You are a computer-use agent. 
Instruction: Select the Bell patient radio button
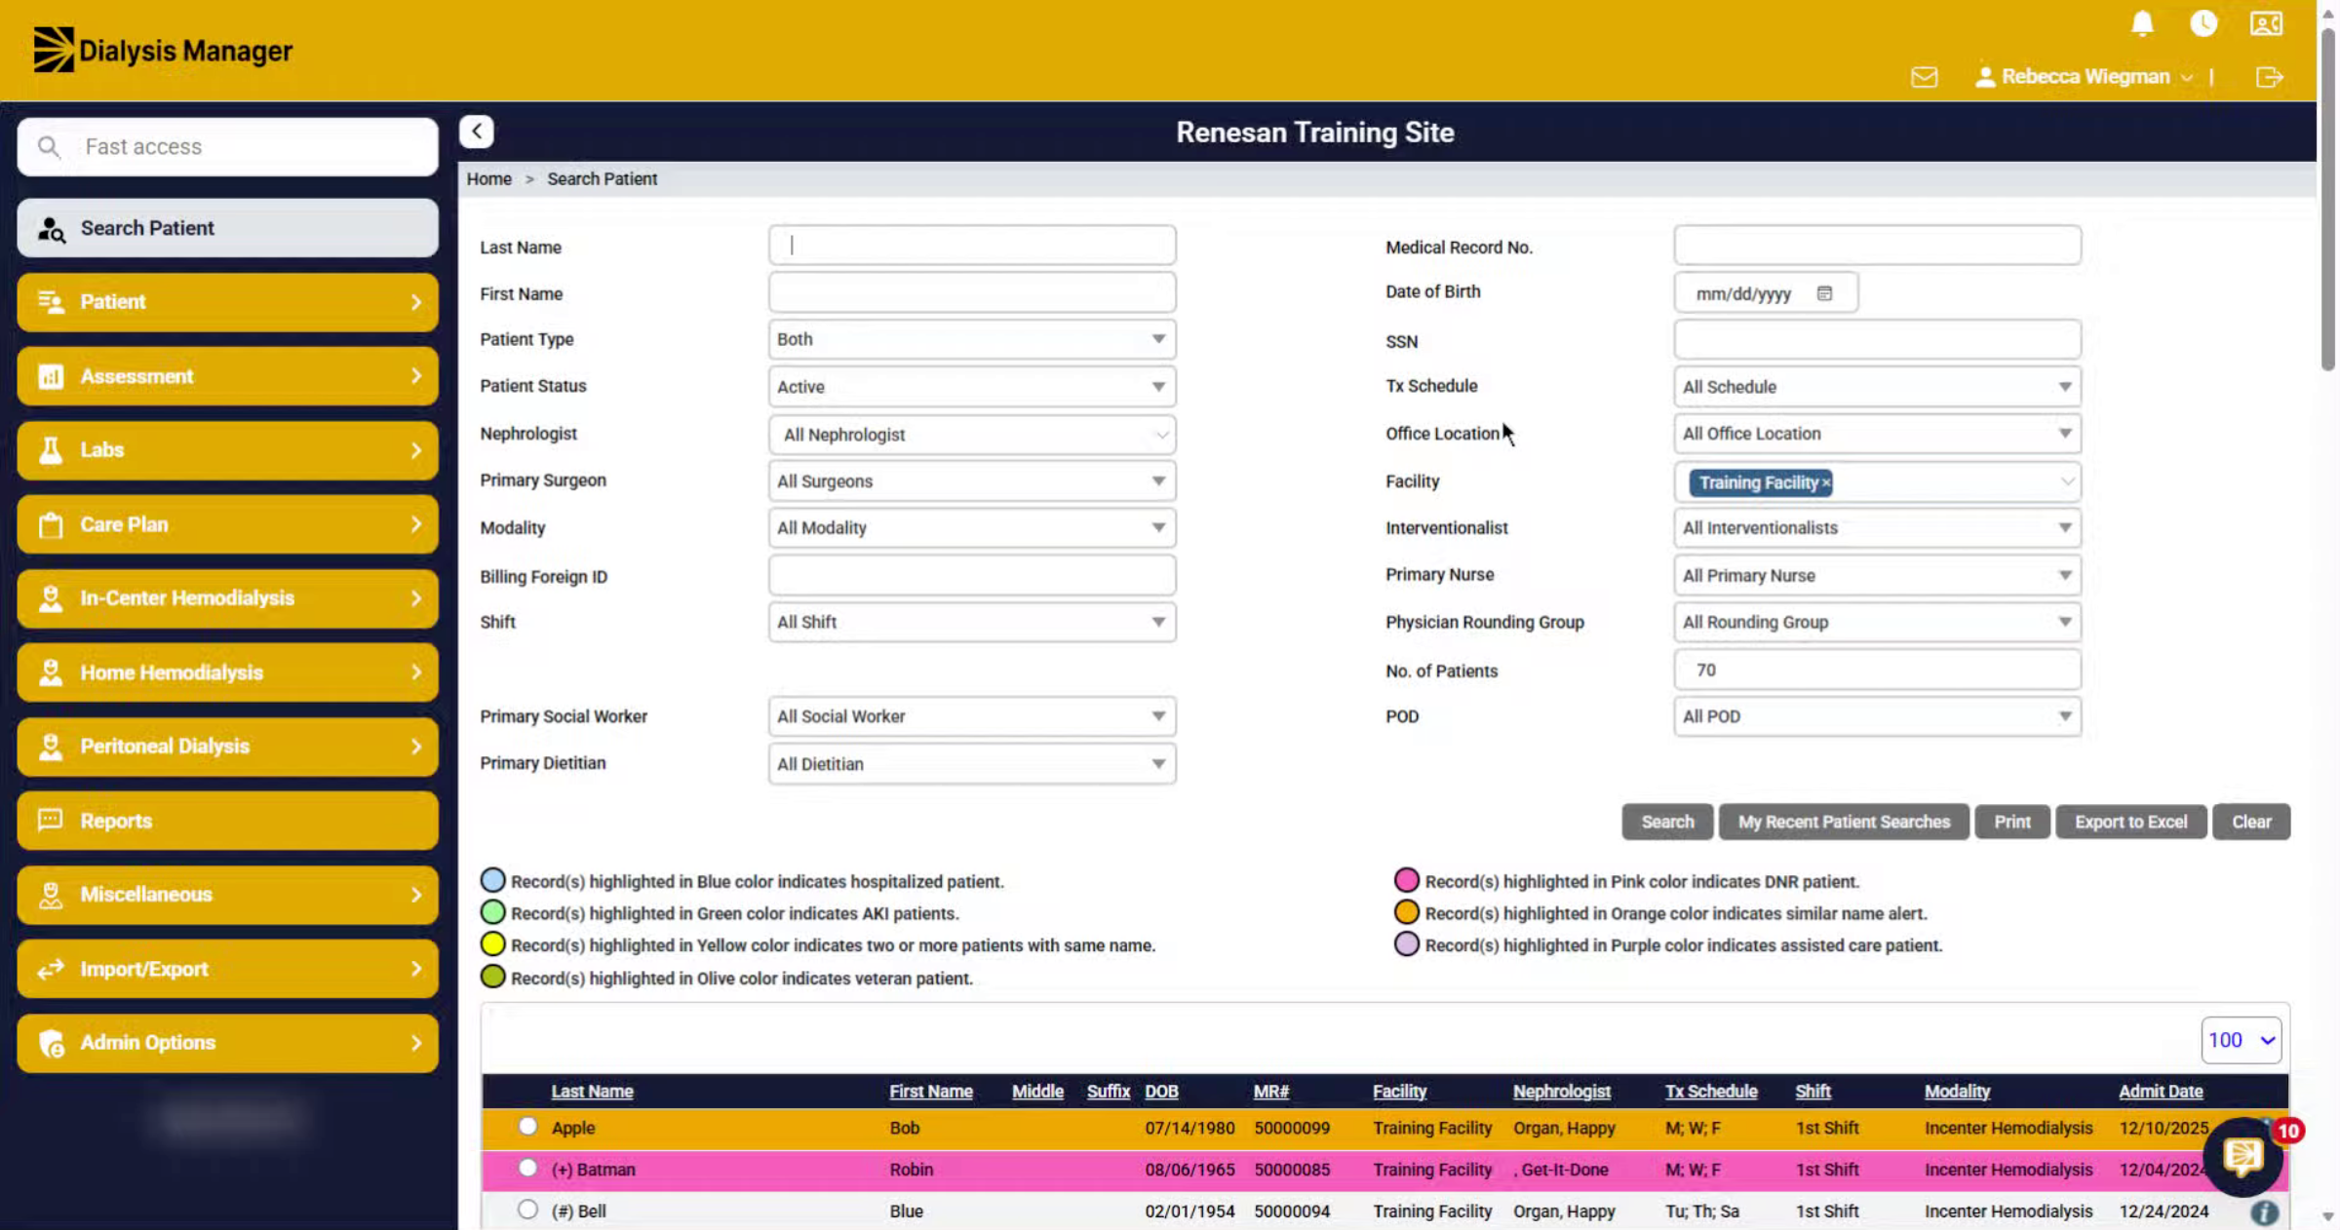[527, 1210]
